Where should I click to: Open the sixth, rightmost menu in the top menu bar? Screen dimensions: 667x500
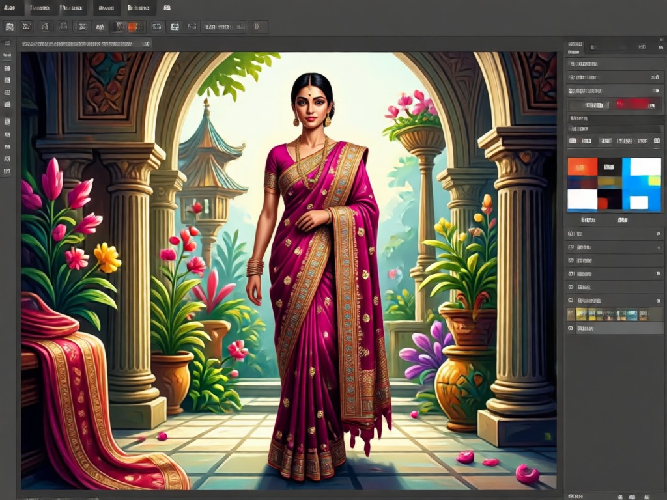pyautogui.click(x=167, y=8)
